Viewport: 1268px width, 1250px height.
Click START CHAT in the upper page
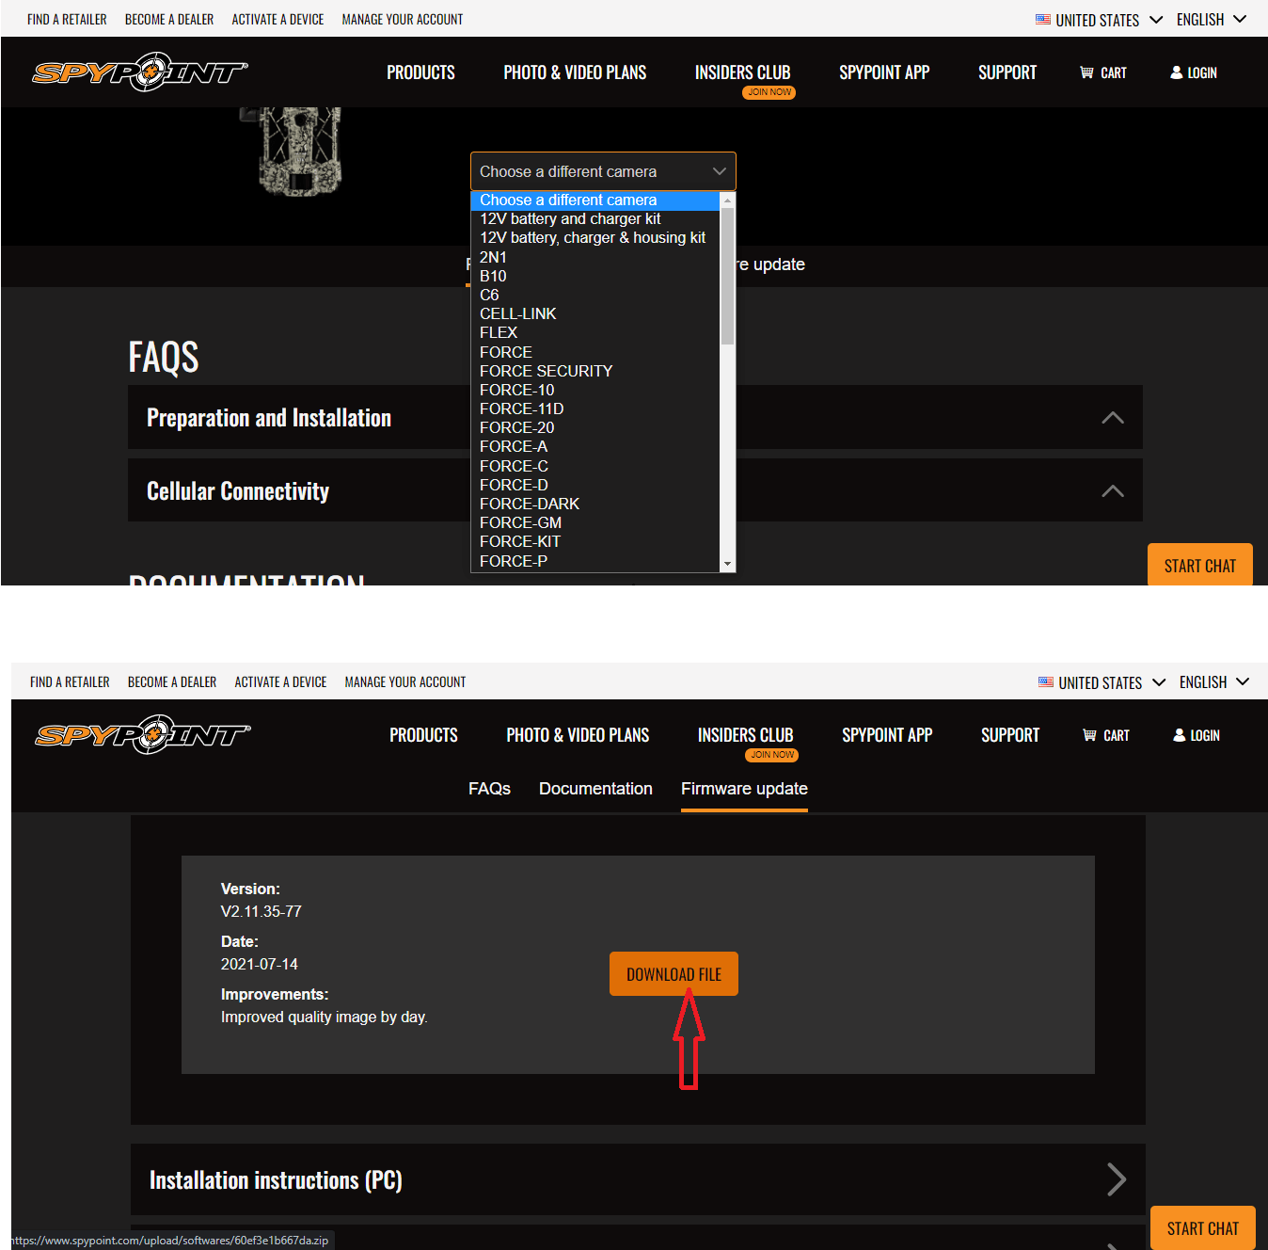pos(1200,565)
